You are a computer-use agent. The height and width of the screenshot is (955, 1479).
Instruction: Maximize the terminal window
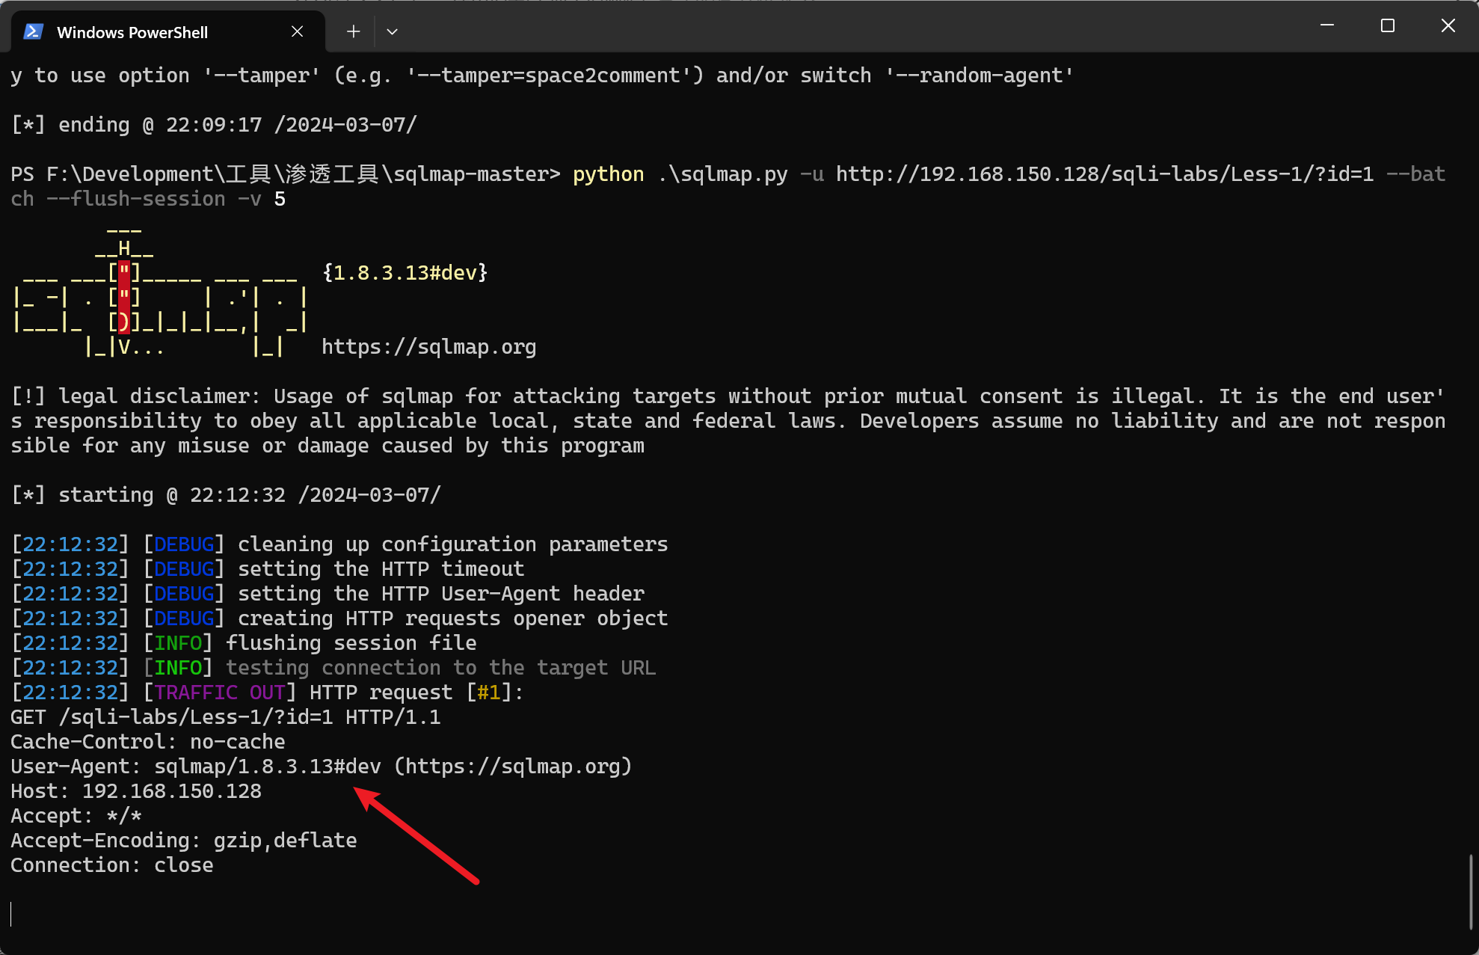1388,25
